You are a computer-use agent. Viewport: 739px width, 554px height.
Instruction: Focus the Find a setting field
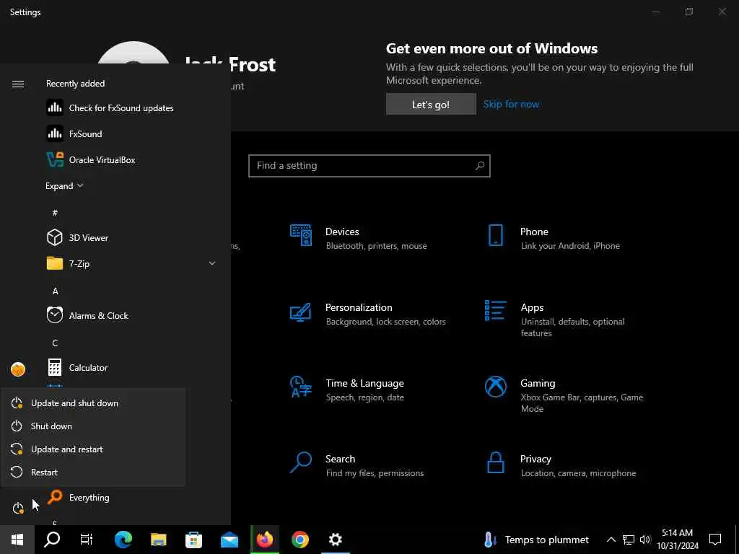369,166
